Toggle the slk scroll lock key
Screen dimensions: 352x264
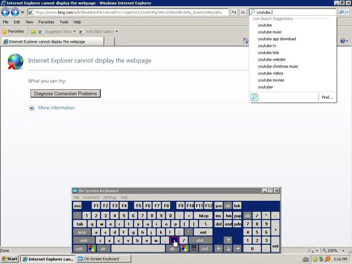[228, 206]
